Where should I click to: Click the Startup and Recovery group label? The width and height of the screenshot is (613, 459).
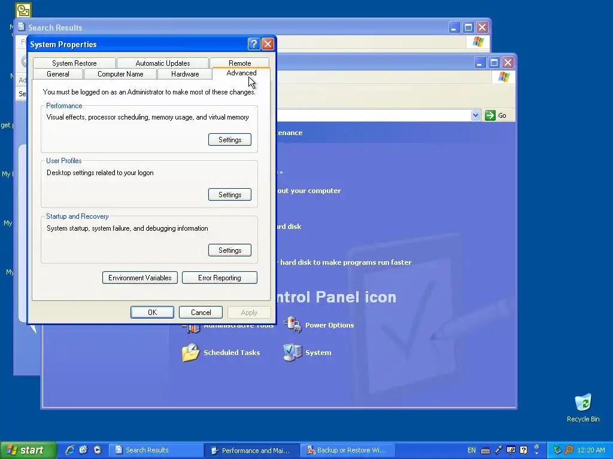coord(77,216)
